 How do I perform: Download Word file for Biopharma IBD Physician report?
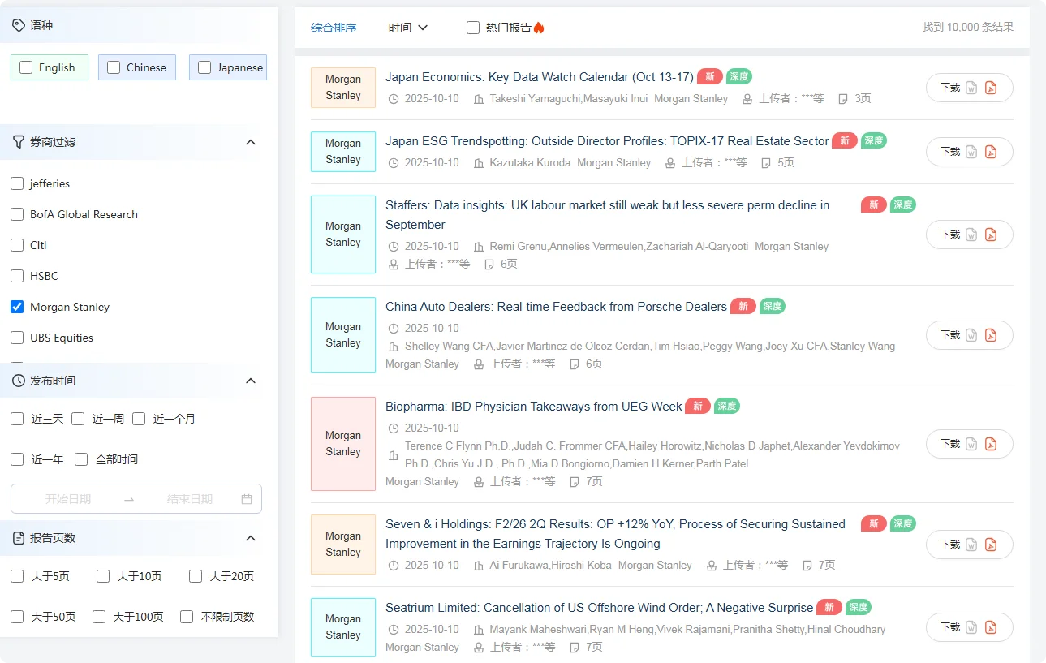point(971,444)
